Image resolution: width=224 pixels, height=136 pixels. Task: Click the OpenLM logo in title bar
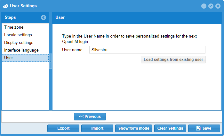5,6
